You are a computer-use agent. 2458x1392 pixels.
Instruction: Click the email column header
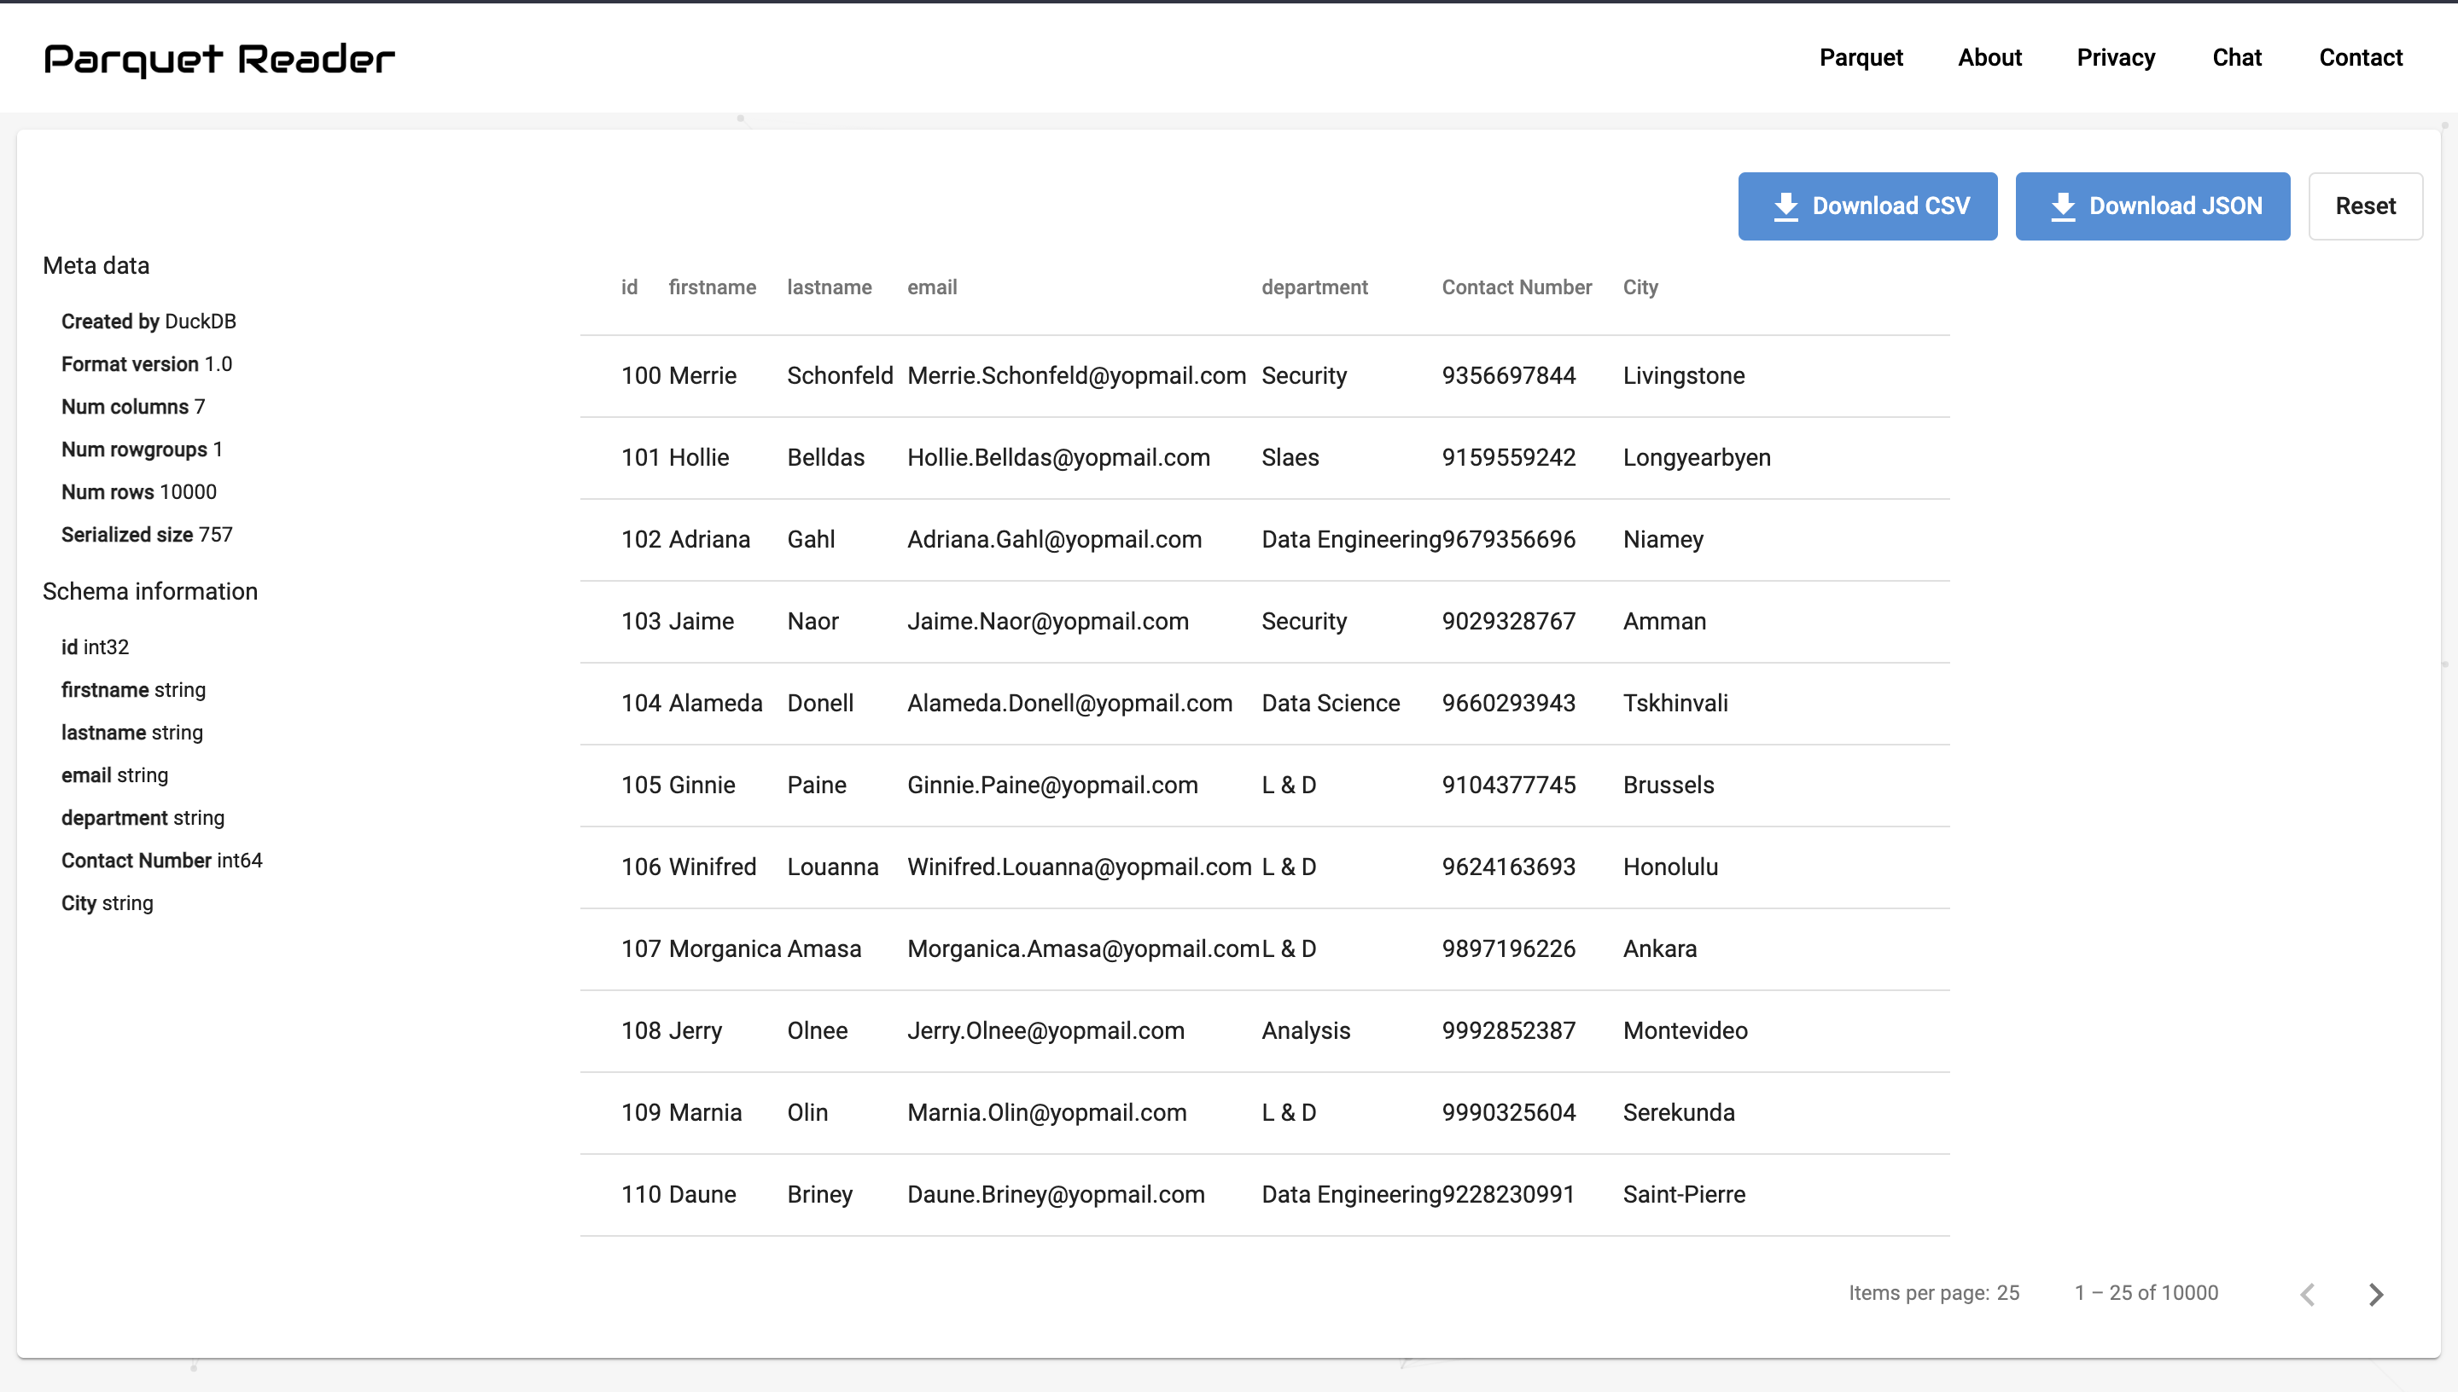point(931,287)
